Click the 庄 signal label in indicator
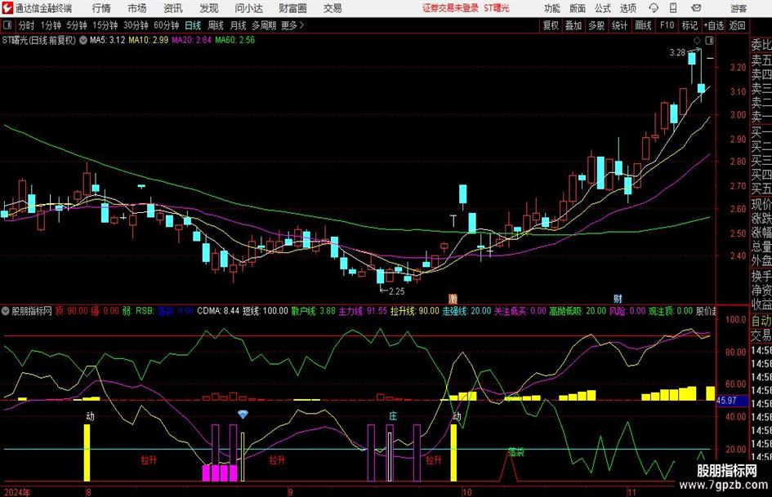 pos(392,416)
